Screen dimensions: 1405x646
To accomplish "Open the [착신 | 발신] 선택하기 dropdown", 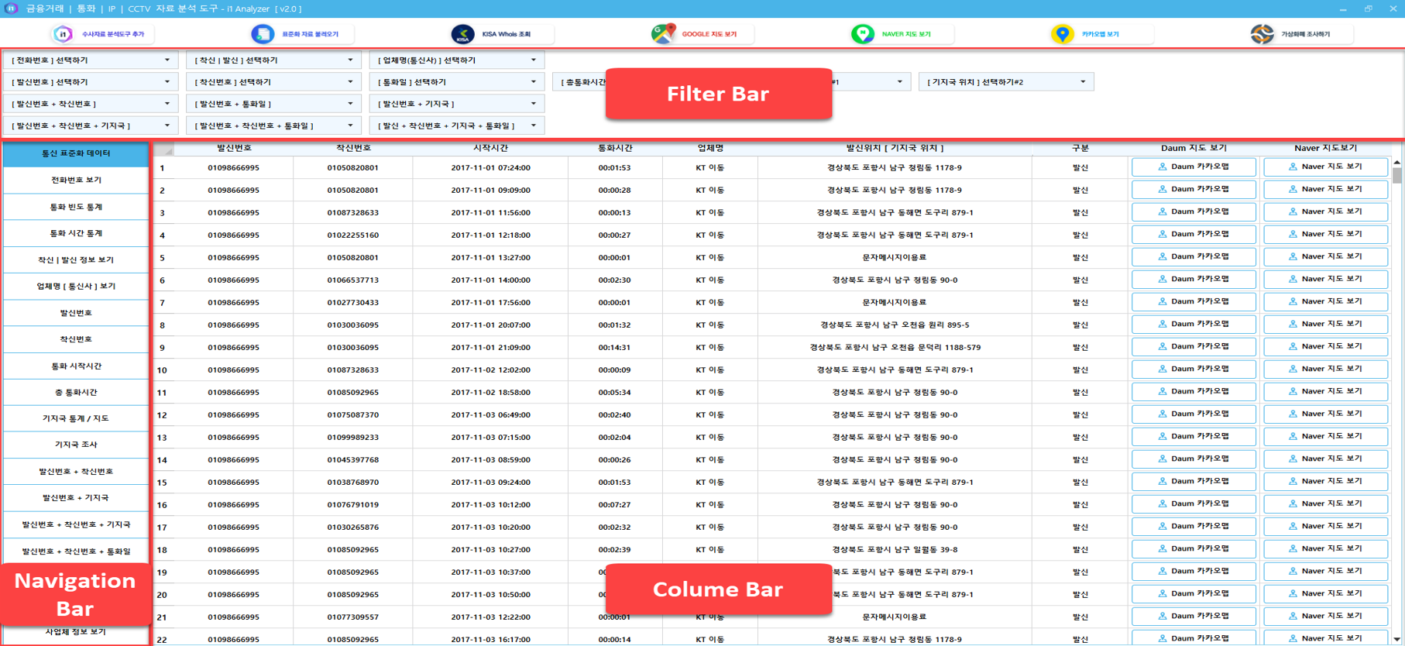I will 350,60.
